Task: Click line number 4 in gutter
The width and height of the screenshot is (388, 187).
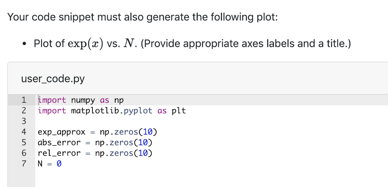Action: [x=23, y=132]
